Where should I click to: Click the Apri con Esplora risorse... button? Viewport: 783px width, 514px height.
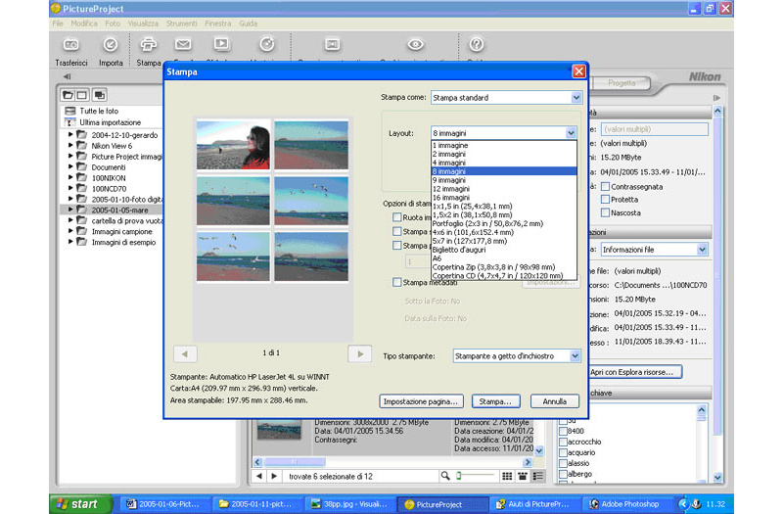(633, 372)
